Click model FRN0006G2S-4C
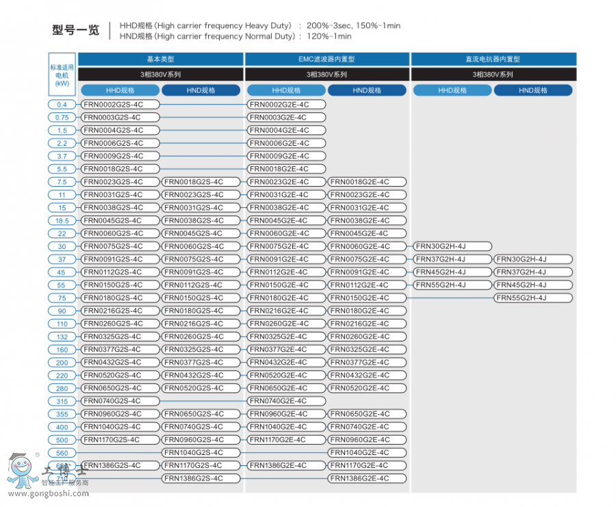616x507 pixels. pyautogui.click(x=120, y=144)
